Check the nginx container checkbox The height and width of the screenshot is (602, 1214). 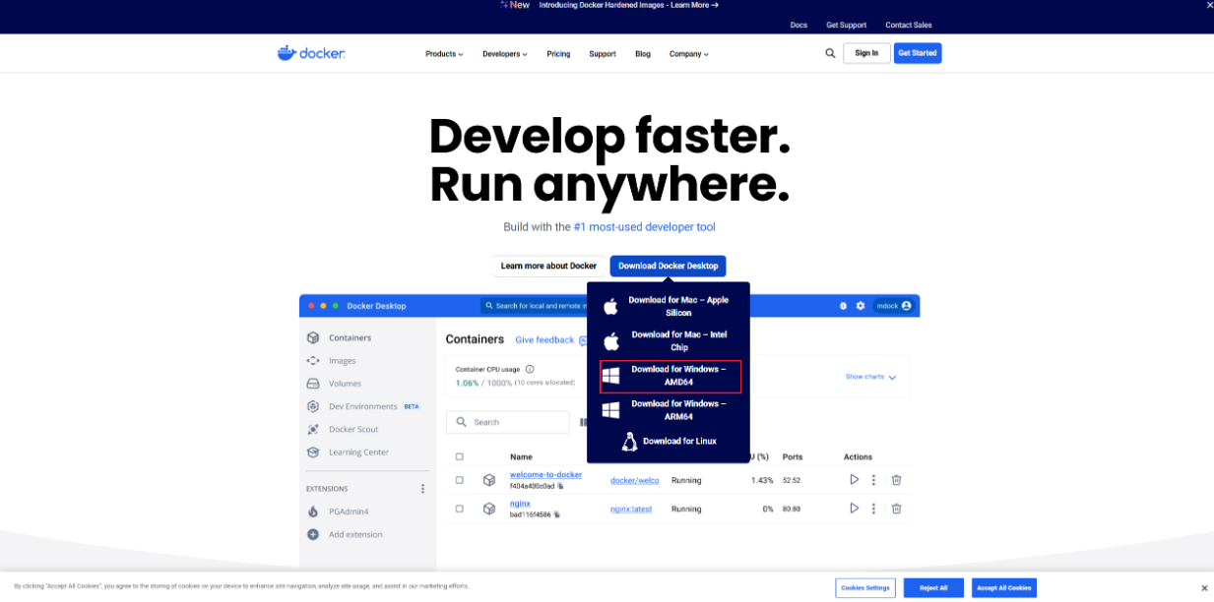pos(459,509)
